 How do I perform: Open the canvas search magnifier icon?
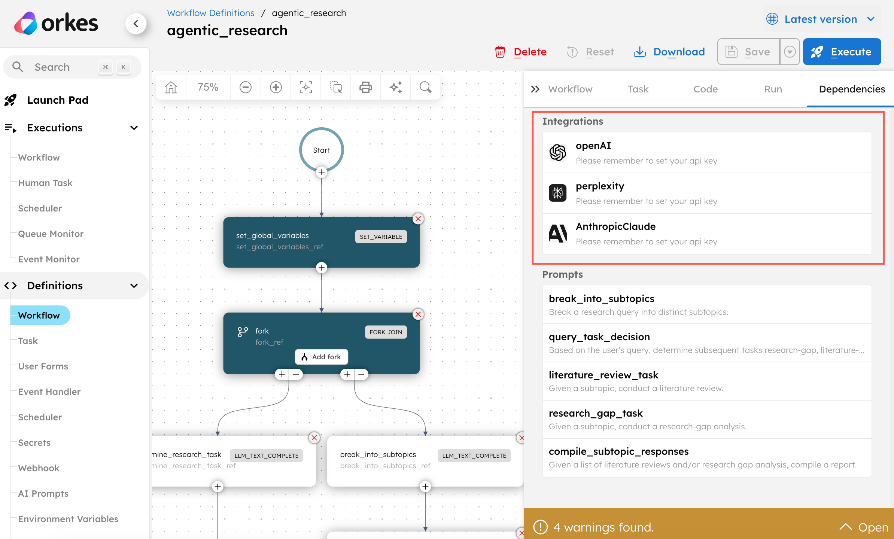[426, 87]
